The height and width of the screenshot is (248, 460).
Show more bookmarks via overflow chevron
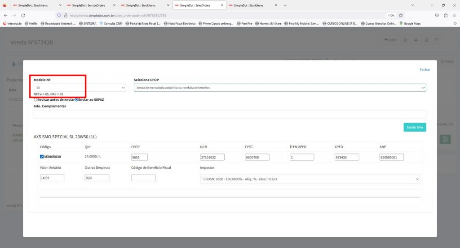click(x=455, y=23)
